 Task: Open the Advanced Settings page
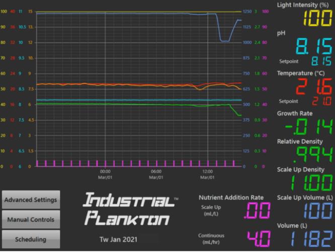point(31,200)
